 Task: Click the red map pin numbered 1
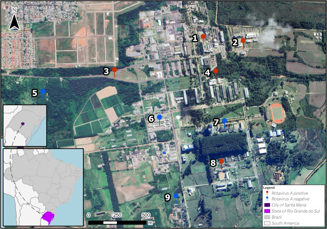click(203, 39)
